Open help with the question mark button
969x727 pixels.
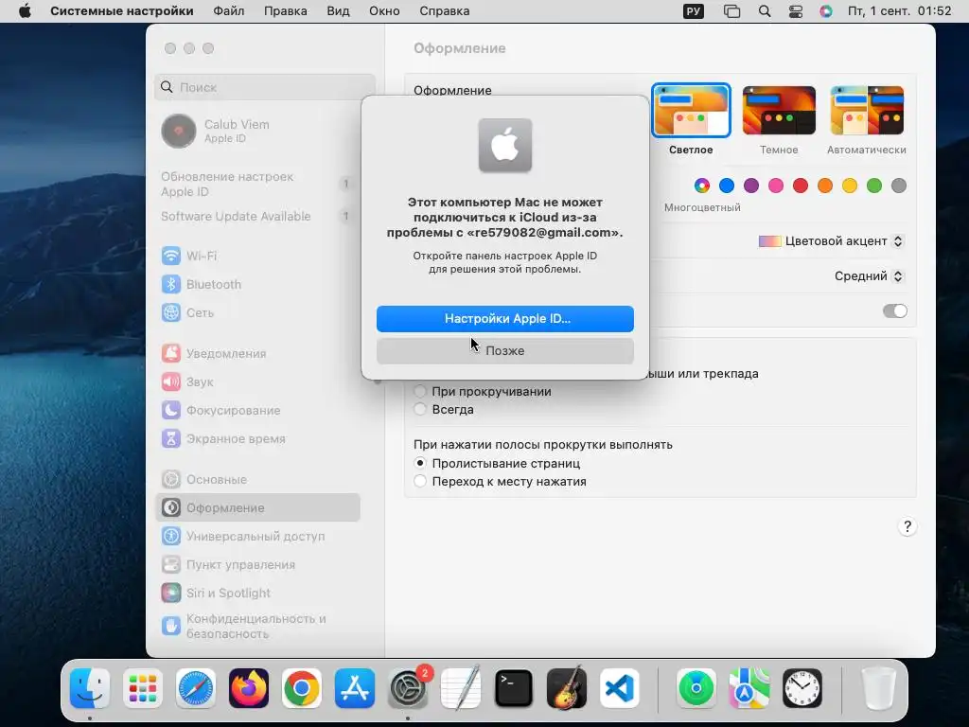click(907, 526)
